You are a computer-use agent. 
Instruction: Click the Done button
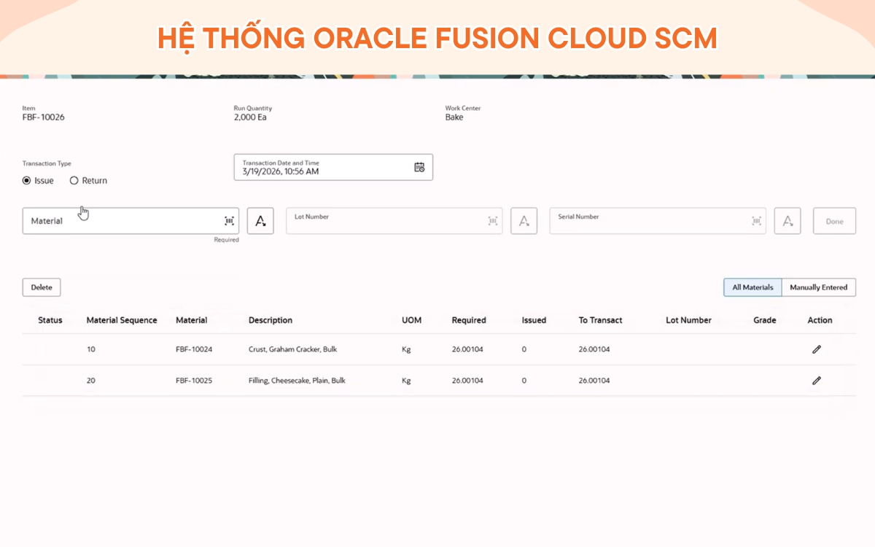tap(834, 221)
